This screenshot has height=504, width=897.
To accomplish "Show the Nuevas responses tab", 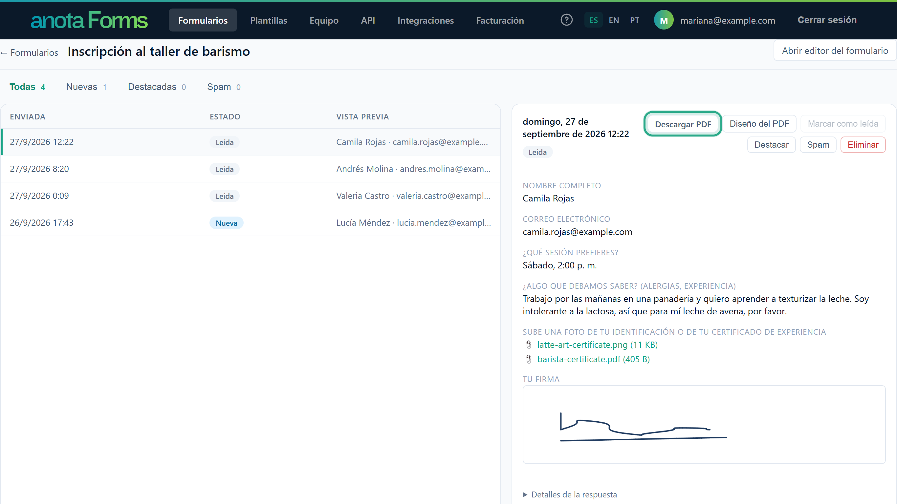I will [86, 87].
